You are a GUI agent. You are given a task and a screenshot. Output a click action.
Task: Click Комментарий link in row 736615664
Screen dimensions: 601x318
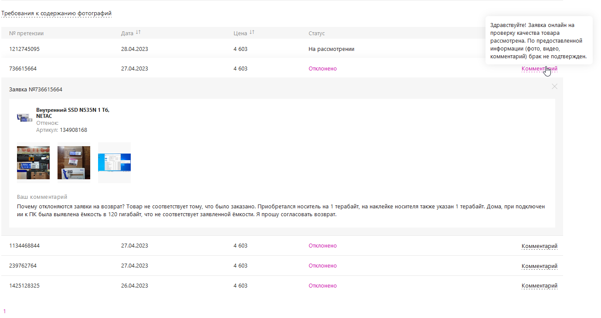tap(539, 69)
